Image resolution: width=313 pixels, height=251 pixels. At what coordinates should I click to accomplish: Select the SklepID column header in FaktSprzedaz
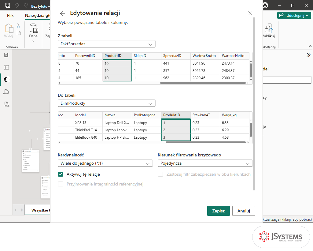click(x=146, y=56)
